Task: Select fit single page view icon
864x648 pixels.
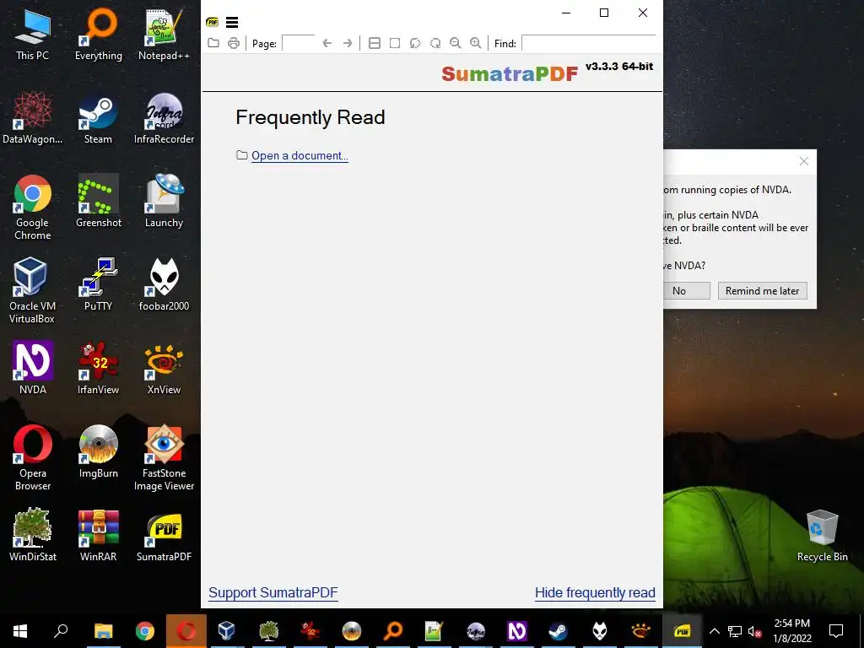Action: pyautogui.click(x=395, y=43)
